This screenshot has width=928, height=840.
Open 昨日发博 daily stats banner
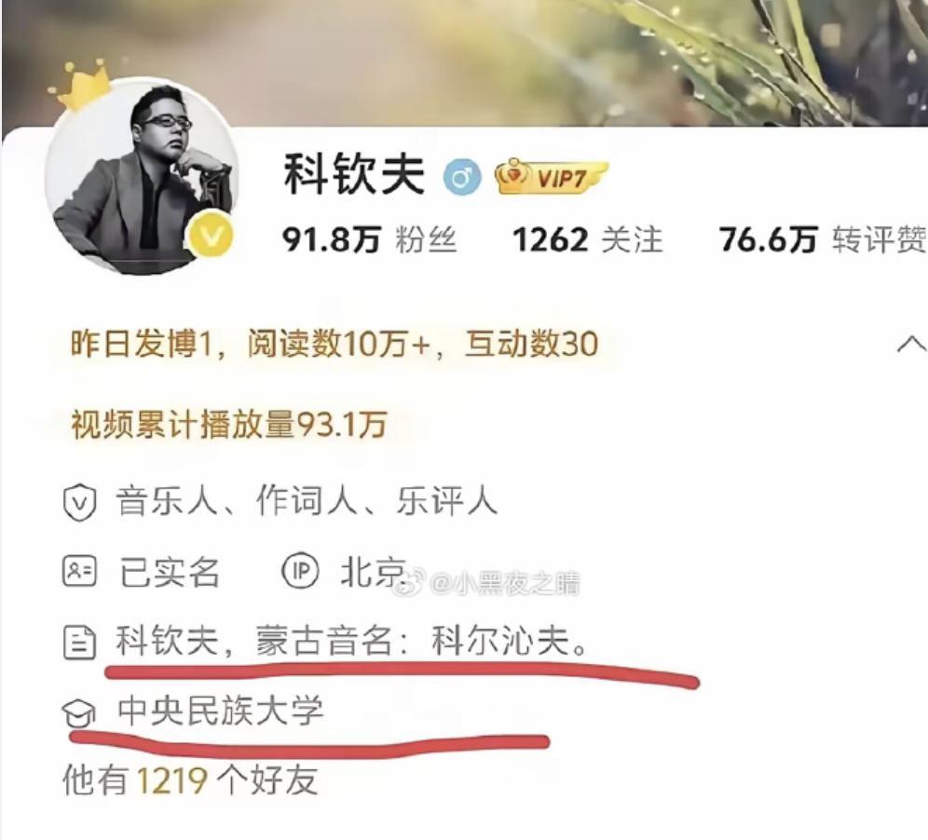click(334, 344)
